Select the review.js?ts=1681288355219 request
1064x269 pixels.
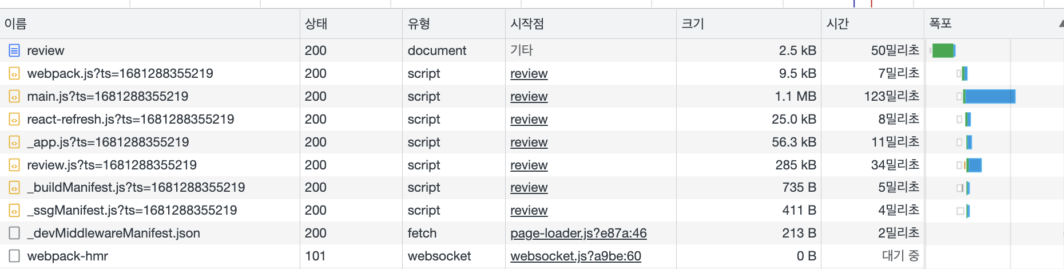(112, 165)
